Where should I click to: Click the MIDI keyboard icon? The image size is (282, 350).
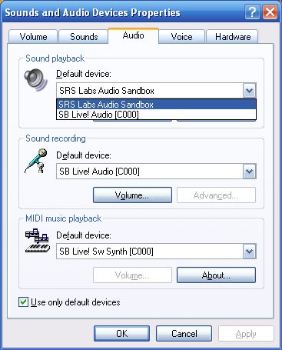click(x=38, y=241)
